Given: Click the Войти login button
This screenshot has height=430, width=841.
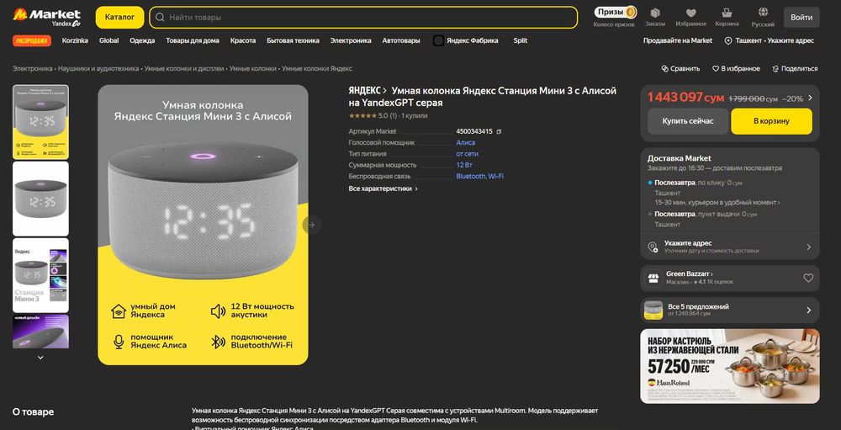Looking at the screenshot, I should pos(801,17).
